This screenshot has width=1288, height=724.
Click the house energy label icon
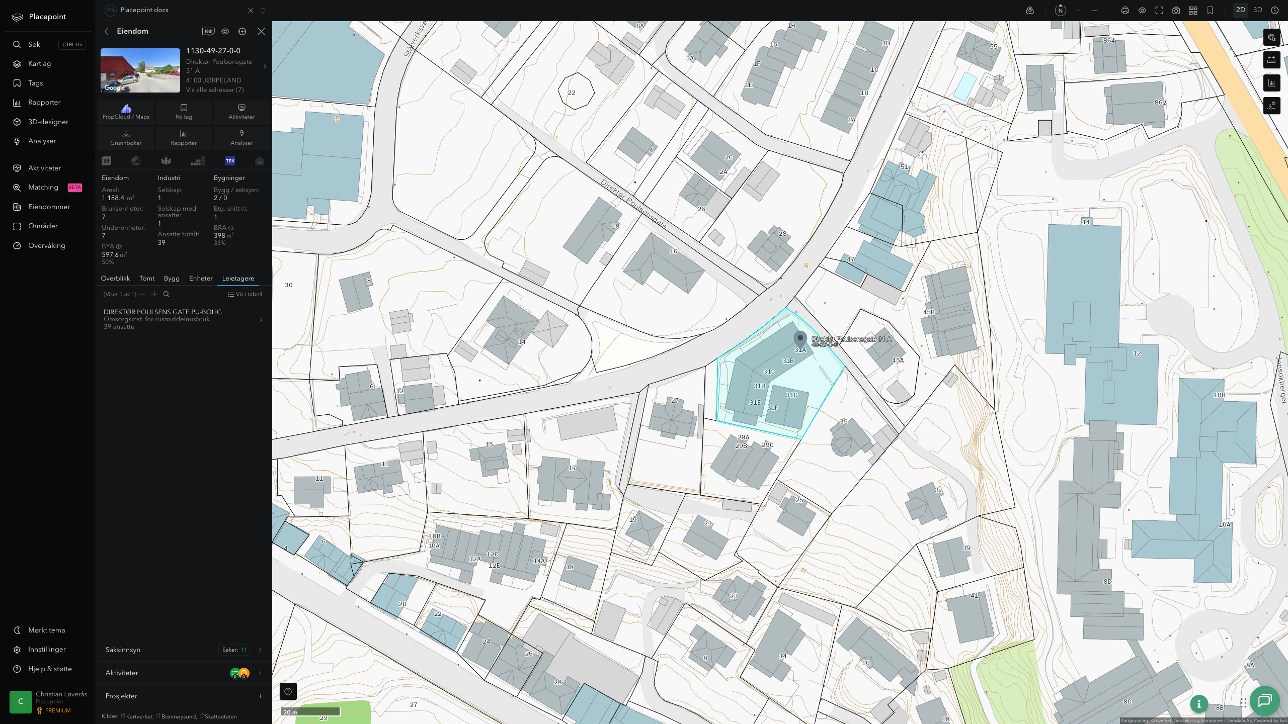[x=260, y=161]
